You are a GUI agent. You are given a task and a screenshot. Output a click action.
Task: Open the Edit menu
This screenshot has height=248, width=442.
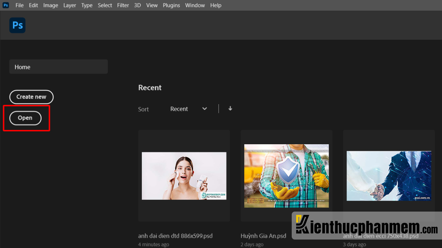pyautogui.click(x=34, y=5)
